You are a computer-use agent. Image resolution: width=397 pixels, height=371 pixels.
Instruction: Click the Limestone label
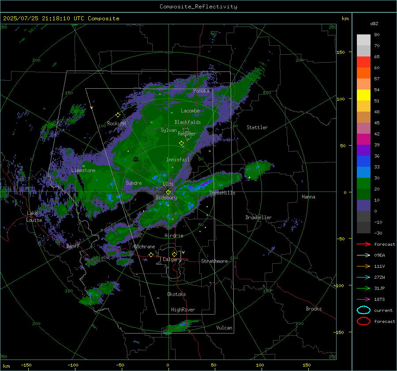tap(83, 170)
